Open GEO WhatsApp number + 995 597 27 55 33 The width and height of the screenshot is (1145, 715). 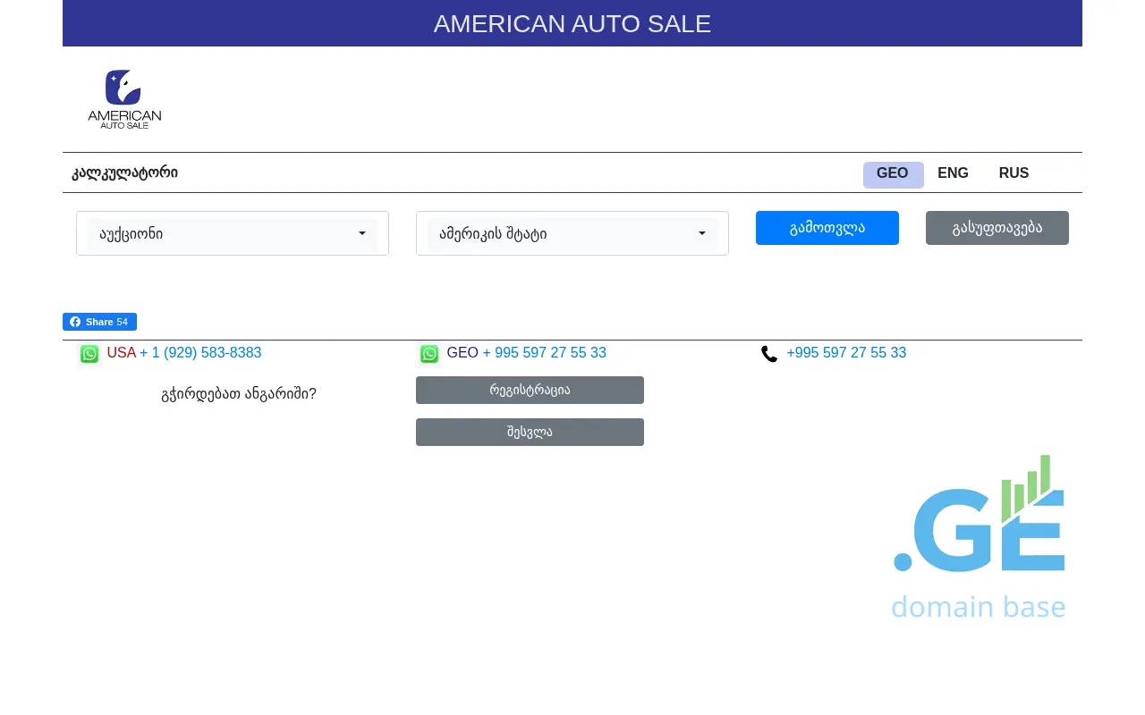[545, 353]
